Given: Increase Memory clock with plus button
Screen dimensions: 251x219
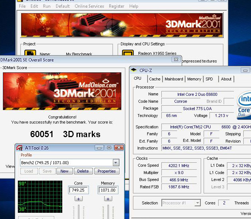Looking at the screenshot, I should pyautogui.click(x=108, y=199).
